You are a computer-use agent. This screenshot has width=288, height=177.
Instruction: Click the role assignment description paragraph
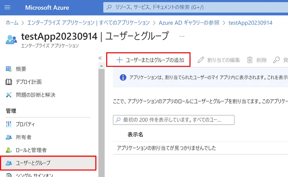point(200,101)
